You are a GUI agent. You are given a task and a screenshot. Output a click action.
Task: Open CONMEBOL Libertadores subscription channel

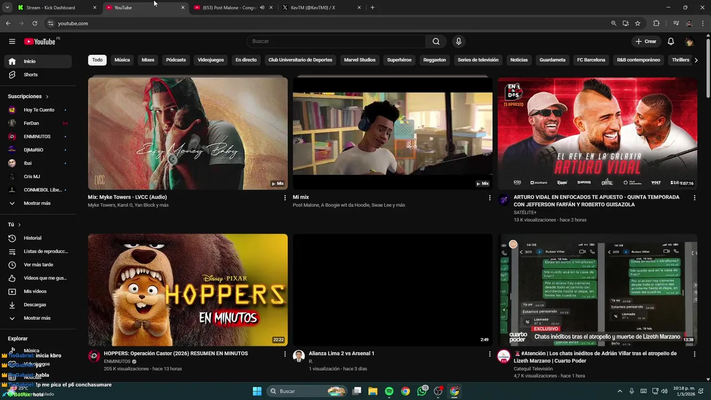(x=38, y=190)
